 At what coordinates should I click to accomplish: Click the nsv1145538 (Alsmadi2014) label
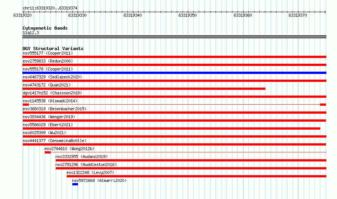(x=50, y=101)
